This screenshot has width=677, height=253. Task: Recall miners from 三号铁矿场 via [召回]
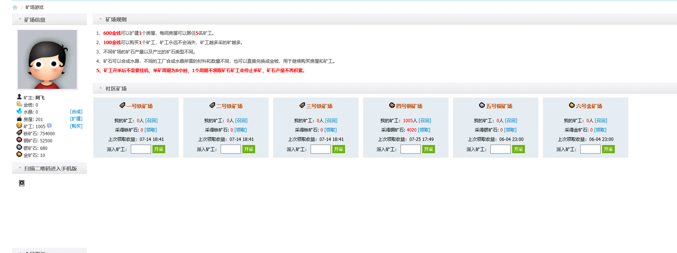pyautogui.click(x=331, y=121)
